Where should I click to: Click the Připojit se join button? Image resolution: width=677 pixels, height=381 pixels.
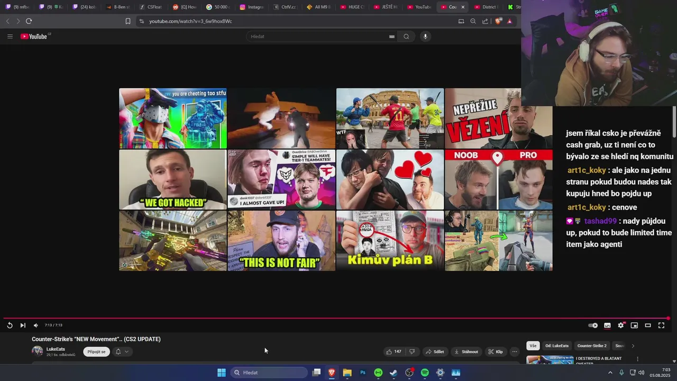96,351
